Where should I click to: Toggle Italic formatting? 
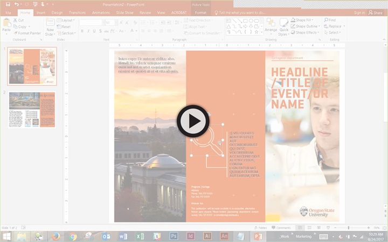coord(88,31)
